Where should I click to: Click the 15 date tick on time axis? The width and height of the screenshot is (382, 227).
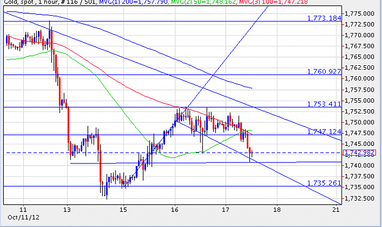[x=123, y=210]
